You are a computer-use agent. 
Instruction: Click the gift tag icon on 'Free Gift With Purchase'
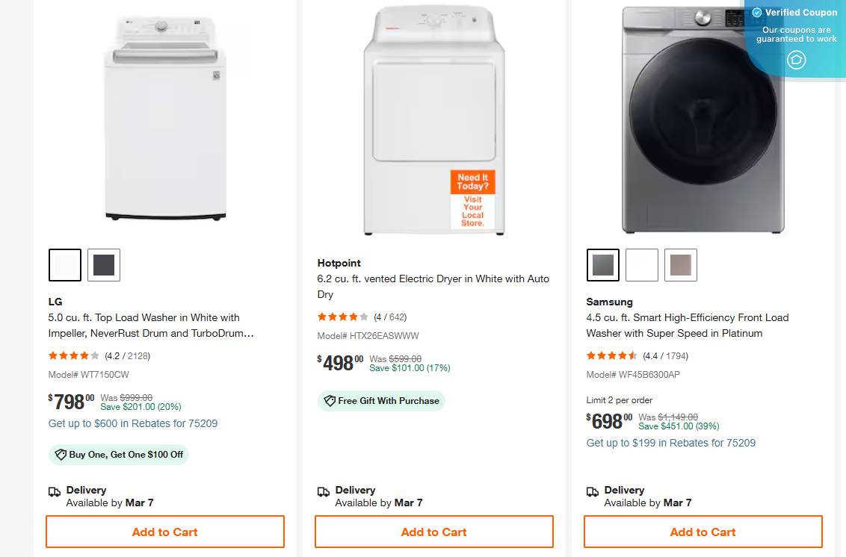click(x=330, y=401)
